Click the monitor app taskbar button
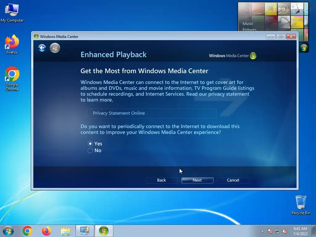The image size is (316, 237). pyautogui.click(x=85, y=231)
